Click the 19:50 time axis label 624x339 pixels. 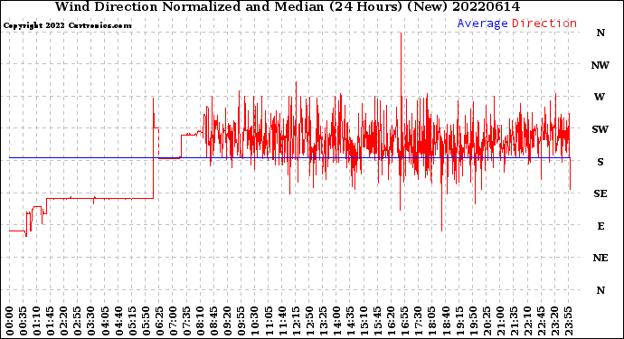pos(473,321)
